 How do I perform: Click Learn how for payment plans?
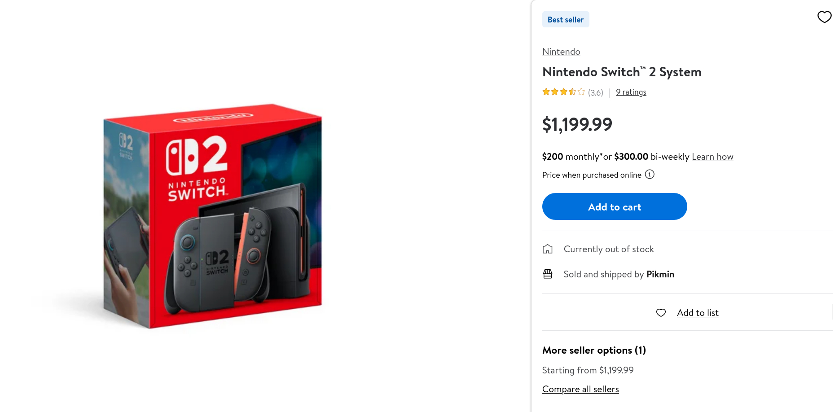pos(712,157)
